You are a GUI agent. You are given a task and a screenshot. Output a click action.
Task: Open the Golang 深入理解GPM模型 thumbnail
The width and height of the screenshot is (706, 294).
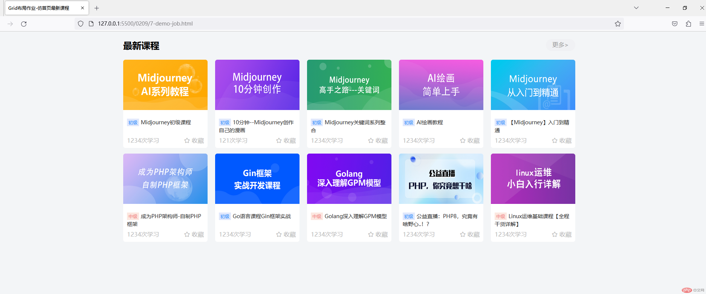[x=349, y=179]
